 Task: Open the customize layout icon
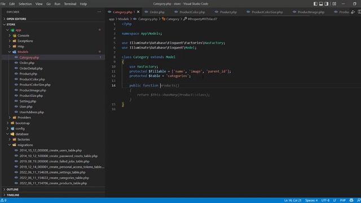(x=334, y=4)
